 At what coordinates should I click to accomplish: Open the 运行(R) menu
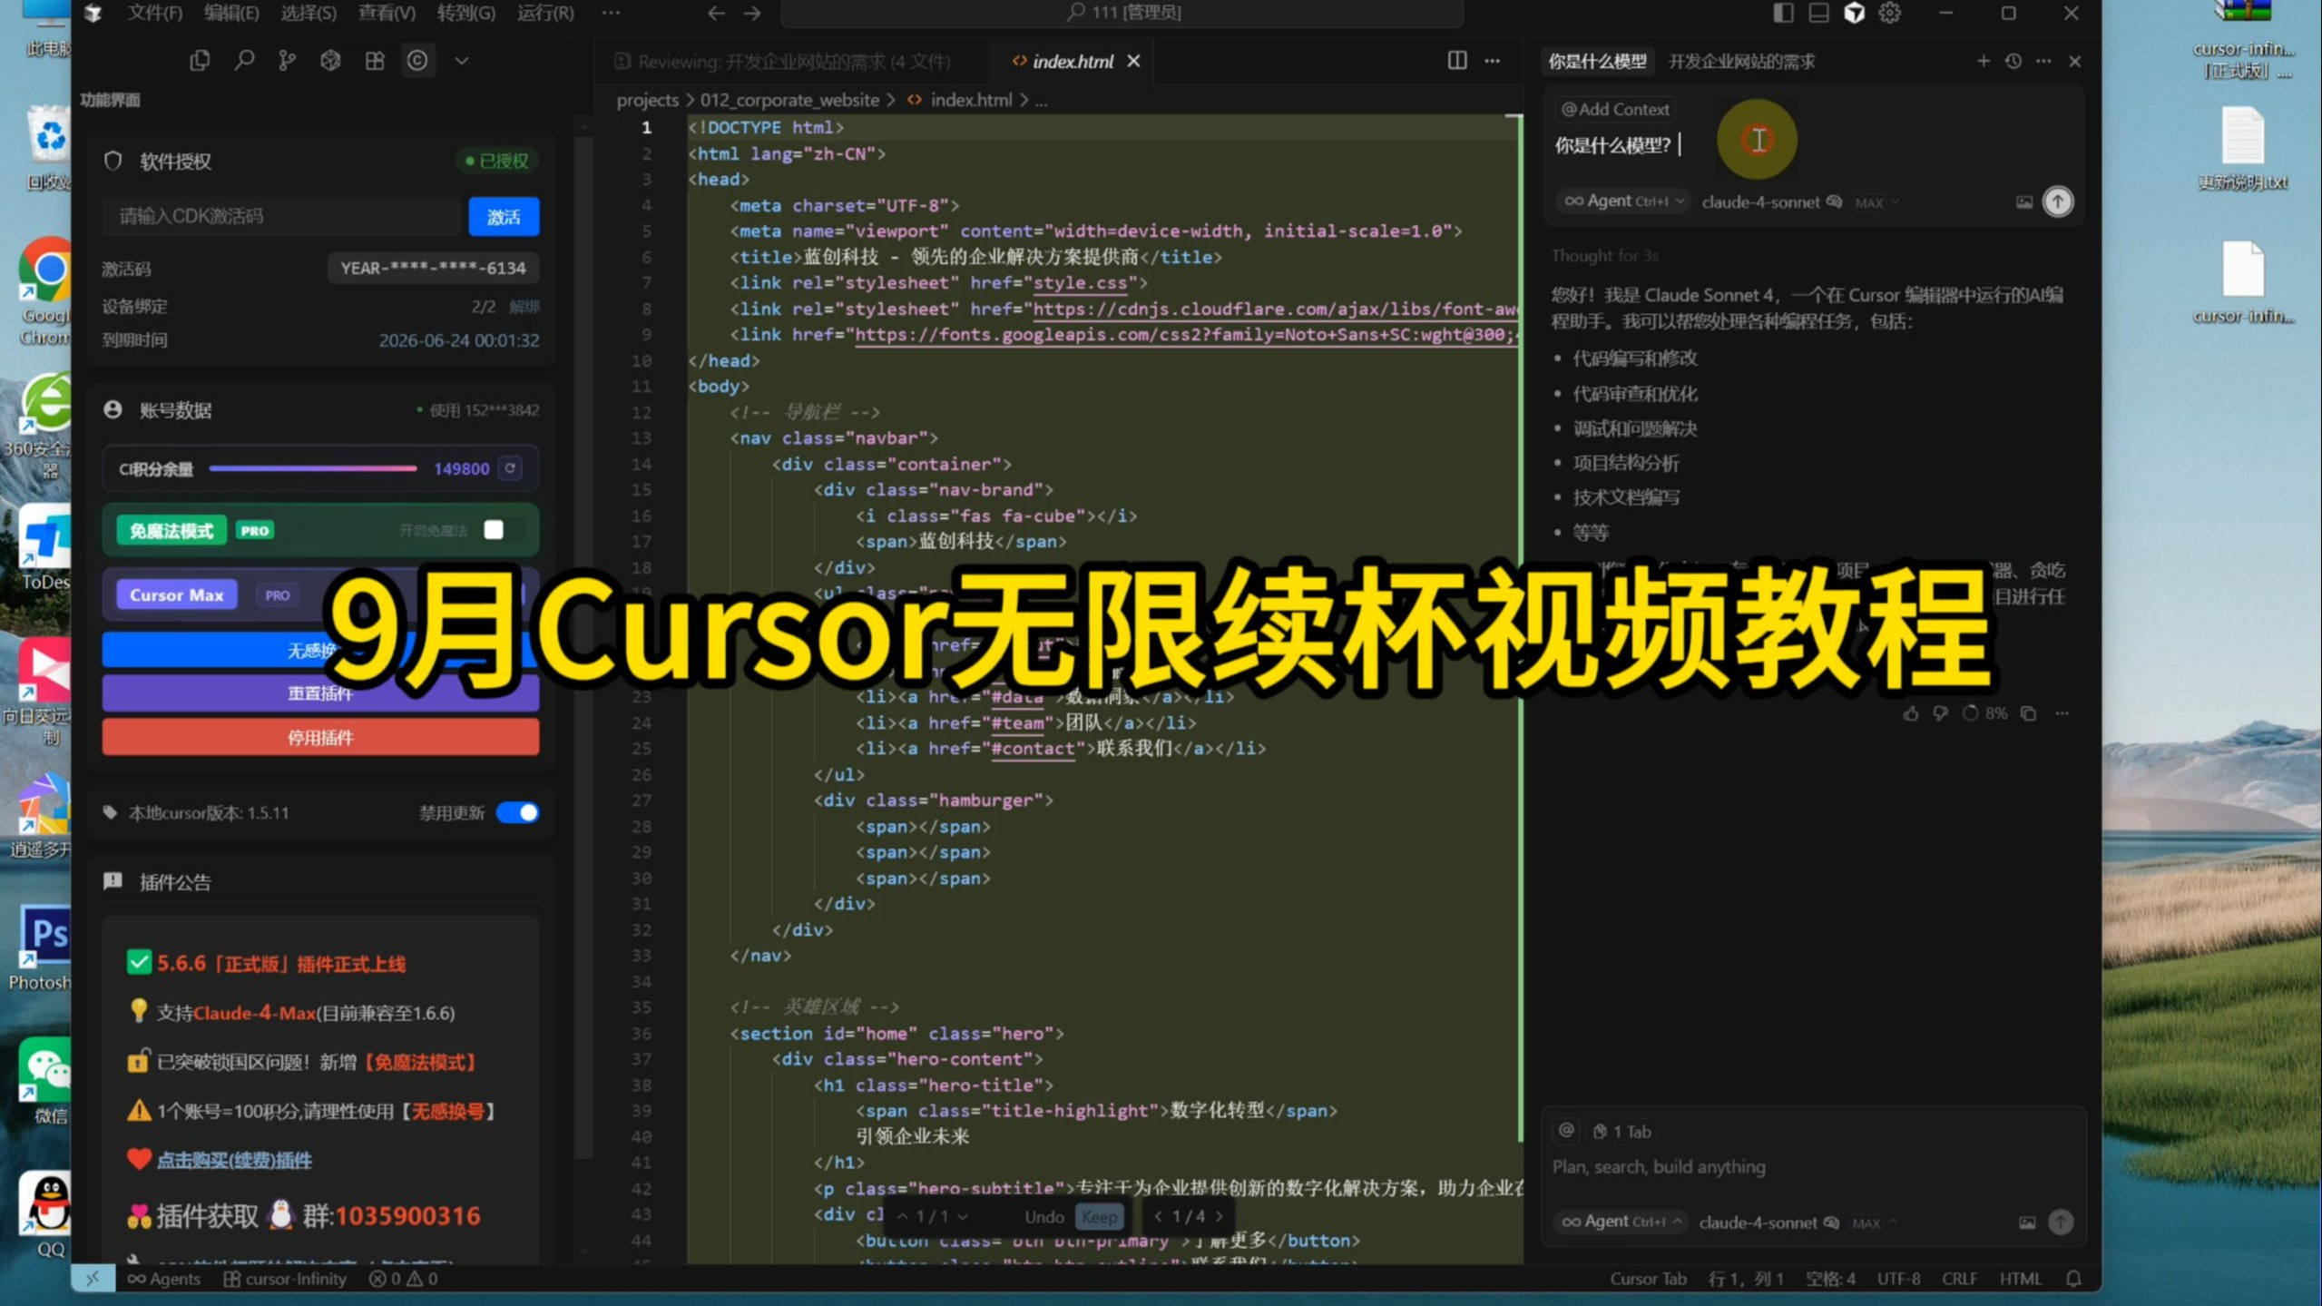tap(545, 13)
